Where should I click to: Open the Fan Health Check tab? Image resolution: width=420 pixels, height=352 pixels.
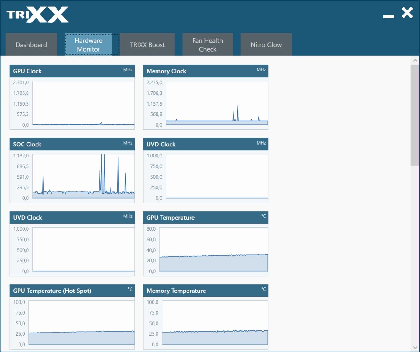[208, 44]
